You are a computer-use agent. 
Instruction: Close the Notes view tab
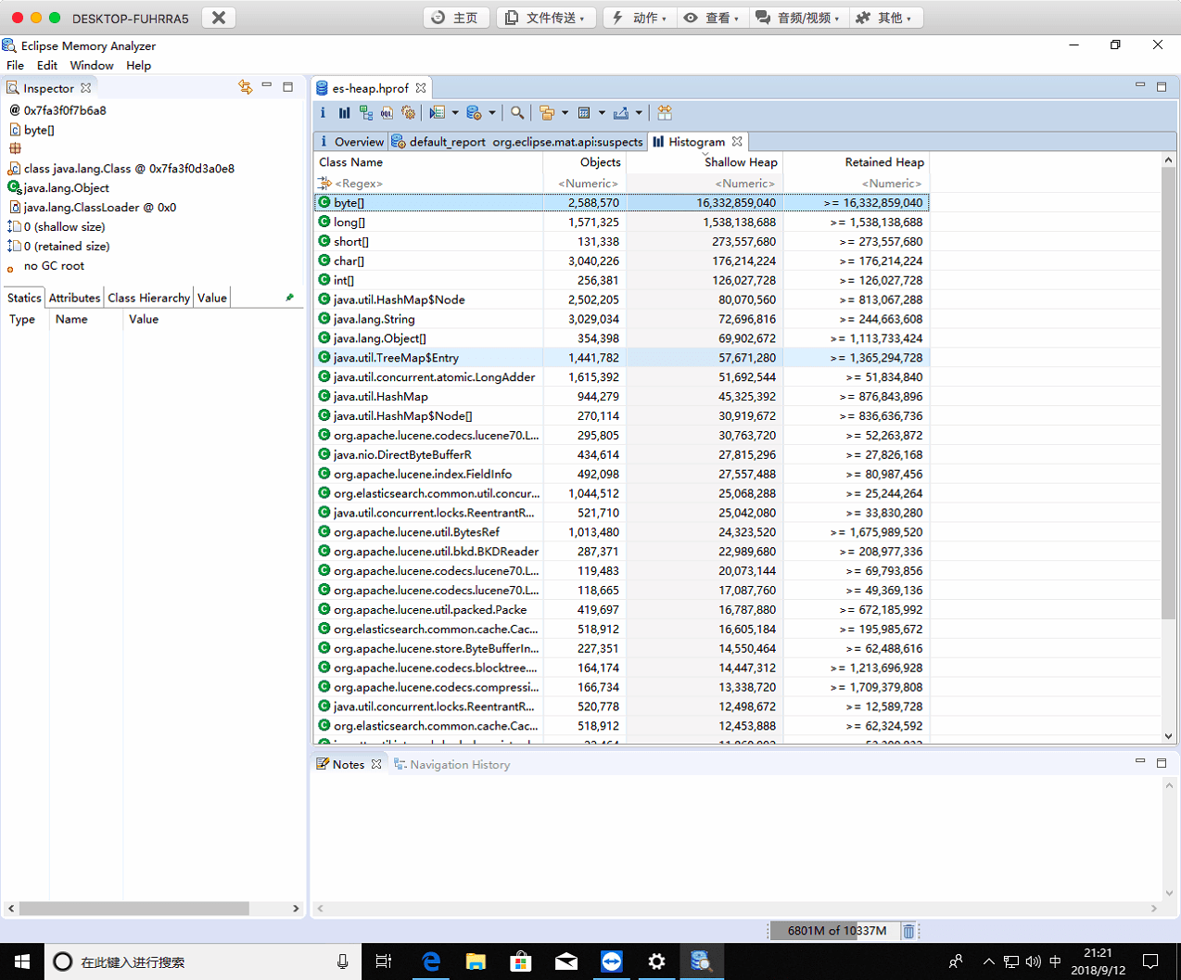[x=376, y=765]
